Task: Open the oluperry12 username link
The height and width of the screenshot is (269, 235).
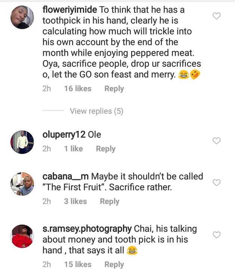Action: 64,134
